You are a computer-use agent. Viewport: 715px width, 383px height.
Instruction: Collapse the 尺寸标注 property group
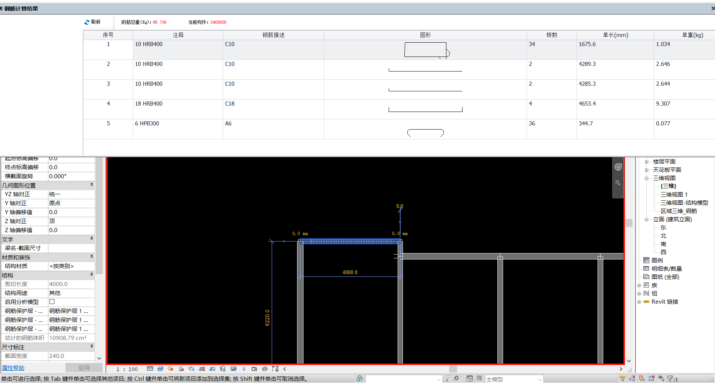[92, 346]
